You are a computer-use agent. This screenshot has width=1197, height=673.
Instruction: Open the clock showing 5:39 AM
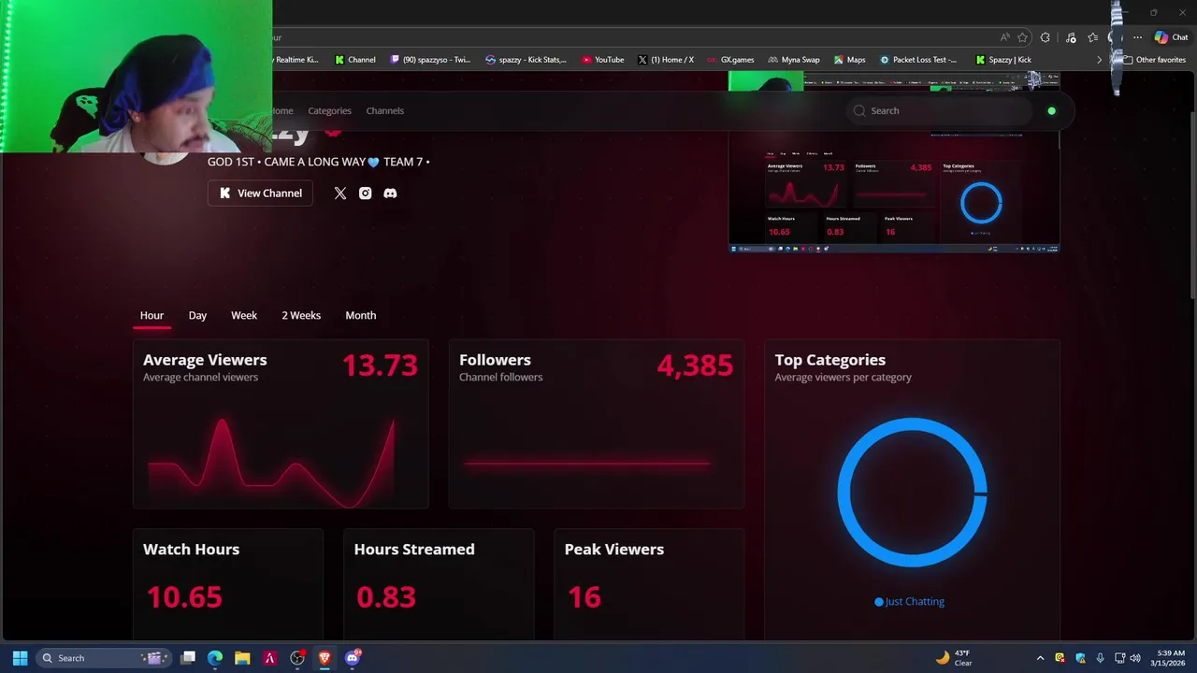[1170, 658]
